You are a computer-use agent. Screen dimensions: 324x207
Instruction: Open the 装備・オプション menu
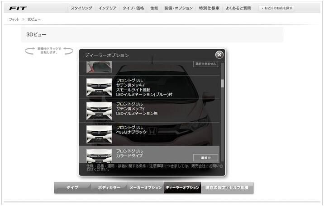coord(178,8)
